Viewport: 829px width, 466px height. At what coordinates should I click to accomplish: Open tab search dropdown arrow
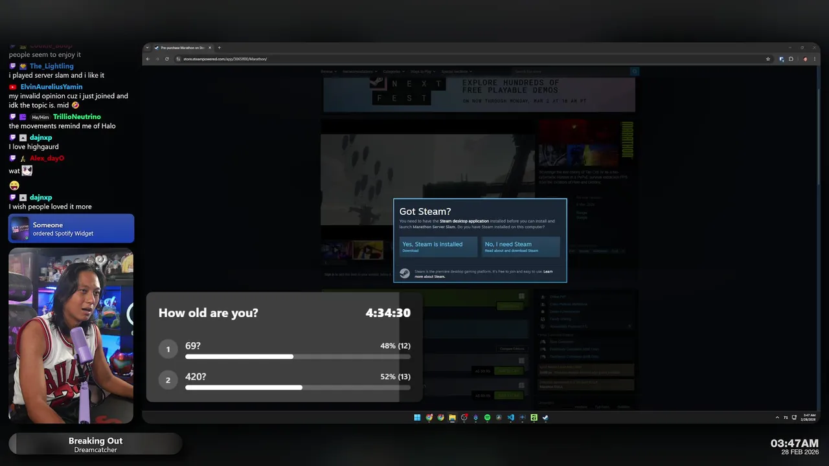(148, 47)
